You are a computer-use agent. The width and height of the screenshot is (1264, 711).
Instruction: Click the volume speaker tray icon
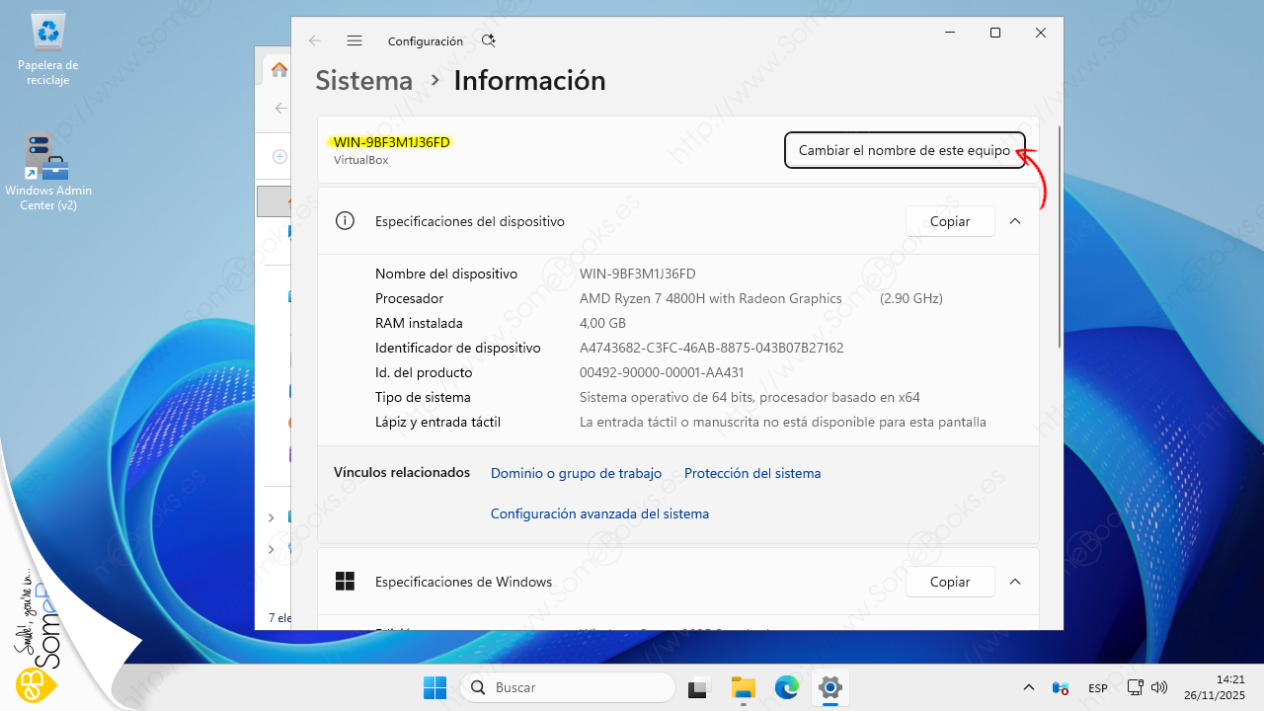1160,687
